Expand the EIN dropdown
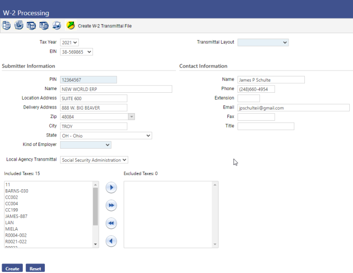 pos(76,52)
